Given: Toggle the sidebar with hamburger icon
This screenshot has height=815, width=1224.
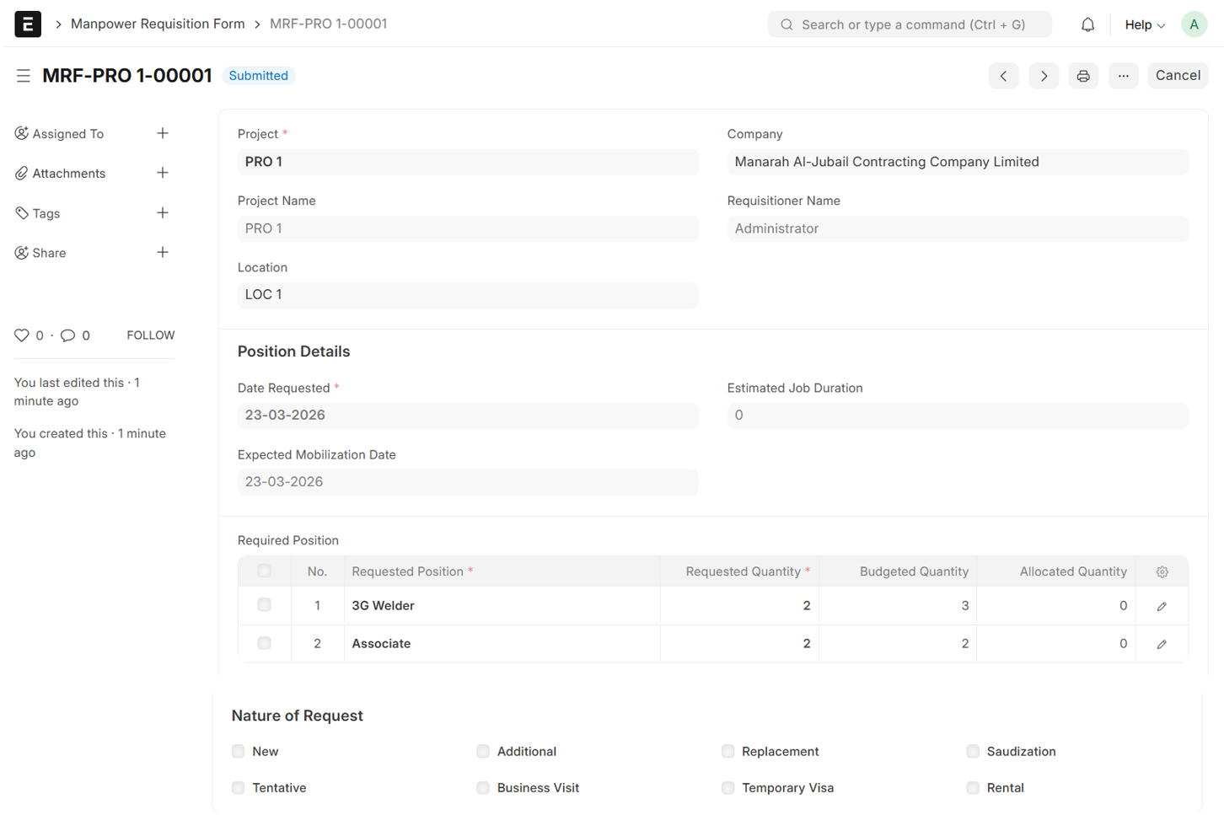Looking at the screenshot, I should (23, 76).
